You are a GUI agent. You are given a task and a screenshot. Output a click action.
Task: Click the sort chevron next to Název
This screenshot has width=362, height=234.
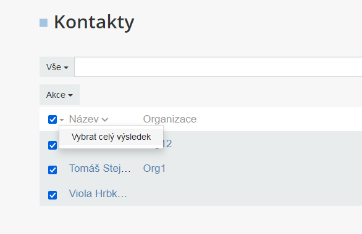pyautogui.click(x=105, y=119)
